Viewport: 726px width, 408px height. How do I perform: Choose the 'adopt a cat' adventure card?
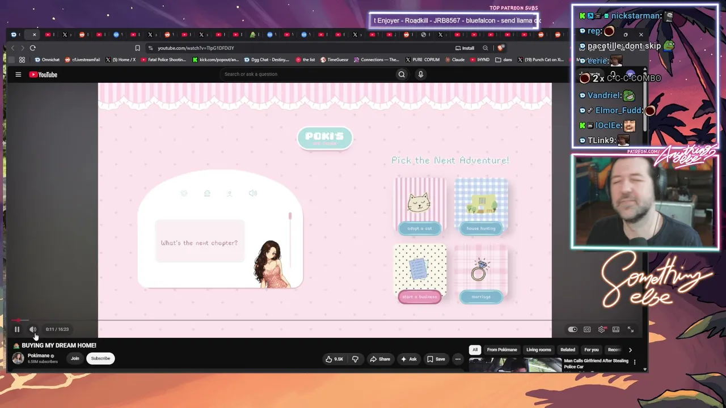click(420, 206)
